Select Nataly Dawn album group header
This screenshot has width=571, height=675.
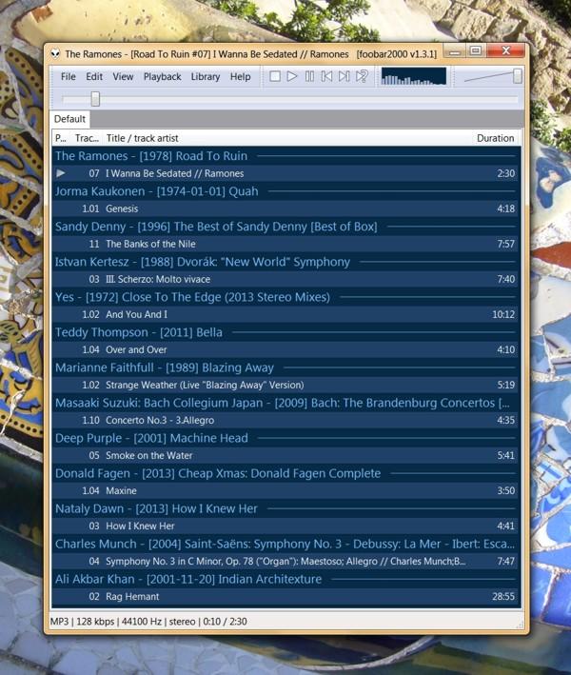pyautogui.click(x=286, y=508)
